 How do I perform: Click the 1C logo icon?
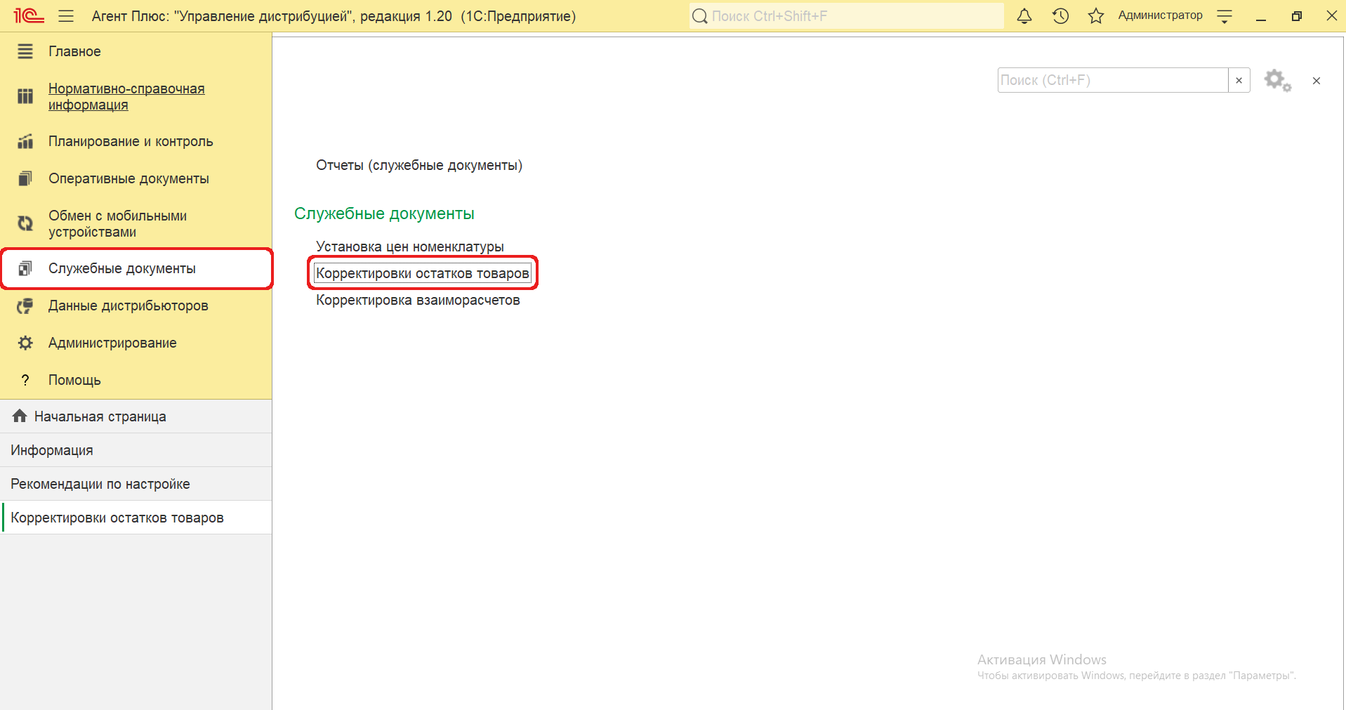tap(28, 15)
